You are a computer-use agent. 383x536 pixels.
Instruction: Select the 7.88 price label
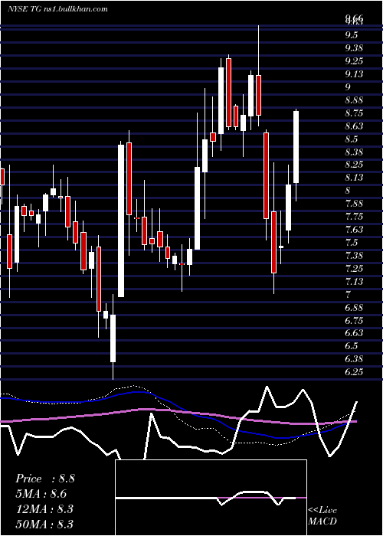[354, 204]
